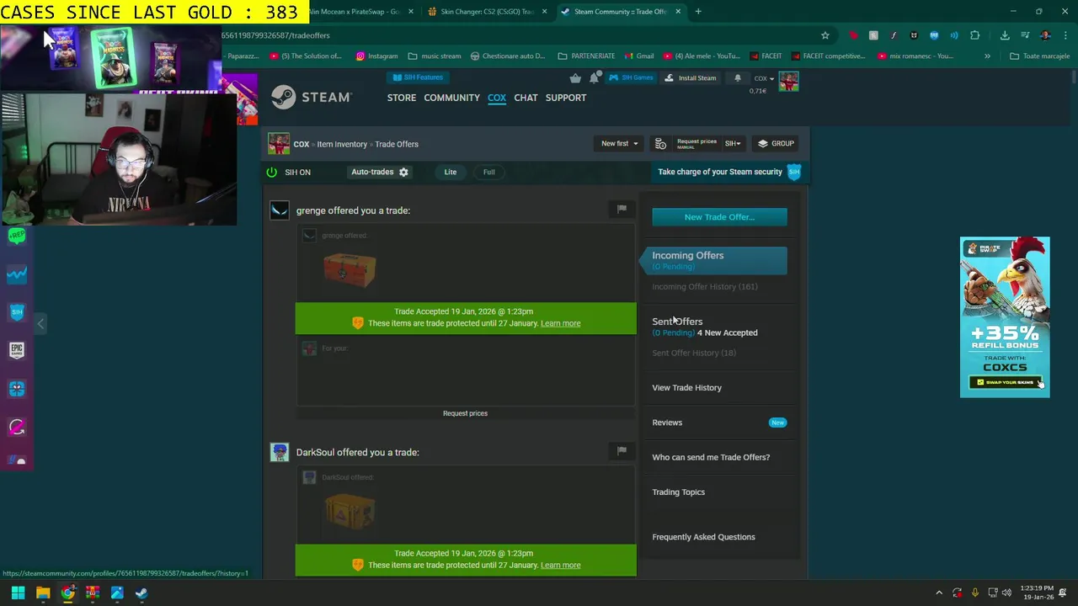
Task: Switch to Lite view mode
Action: [451, 172]
